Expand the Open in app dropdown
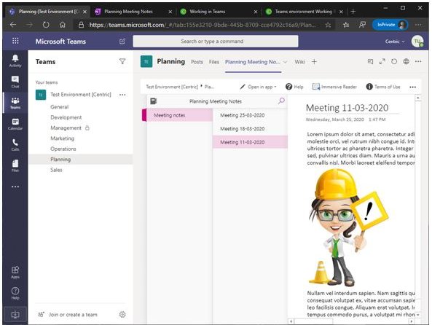Viewport: 432px width, 325px height. pos(258,87)
